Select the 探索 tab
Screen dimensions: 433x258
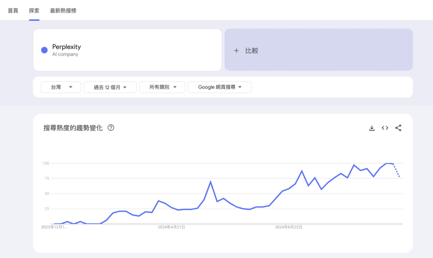click(34, 11)
